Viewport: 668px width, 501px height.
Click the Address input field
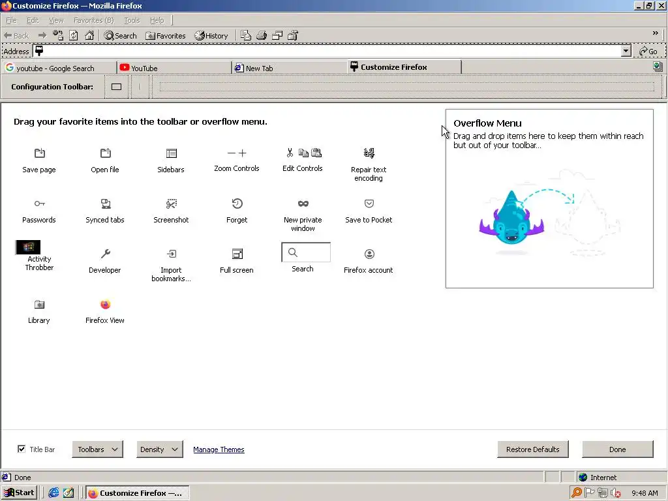(327, 51)
